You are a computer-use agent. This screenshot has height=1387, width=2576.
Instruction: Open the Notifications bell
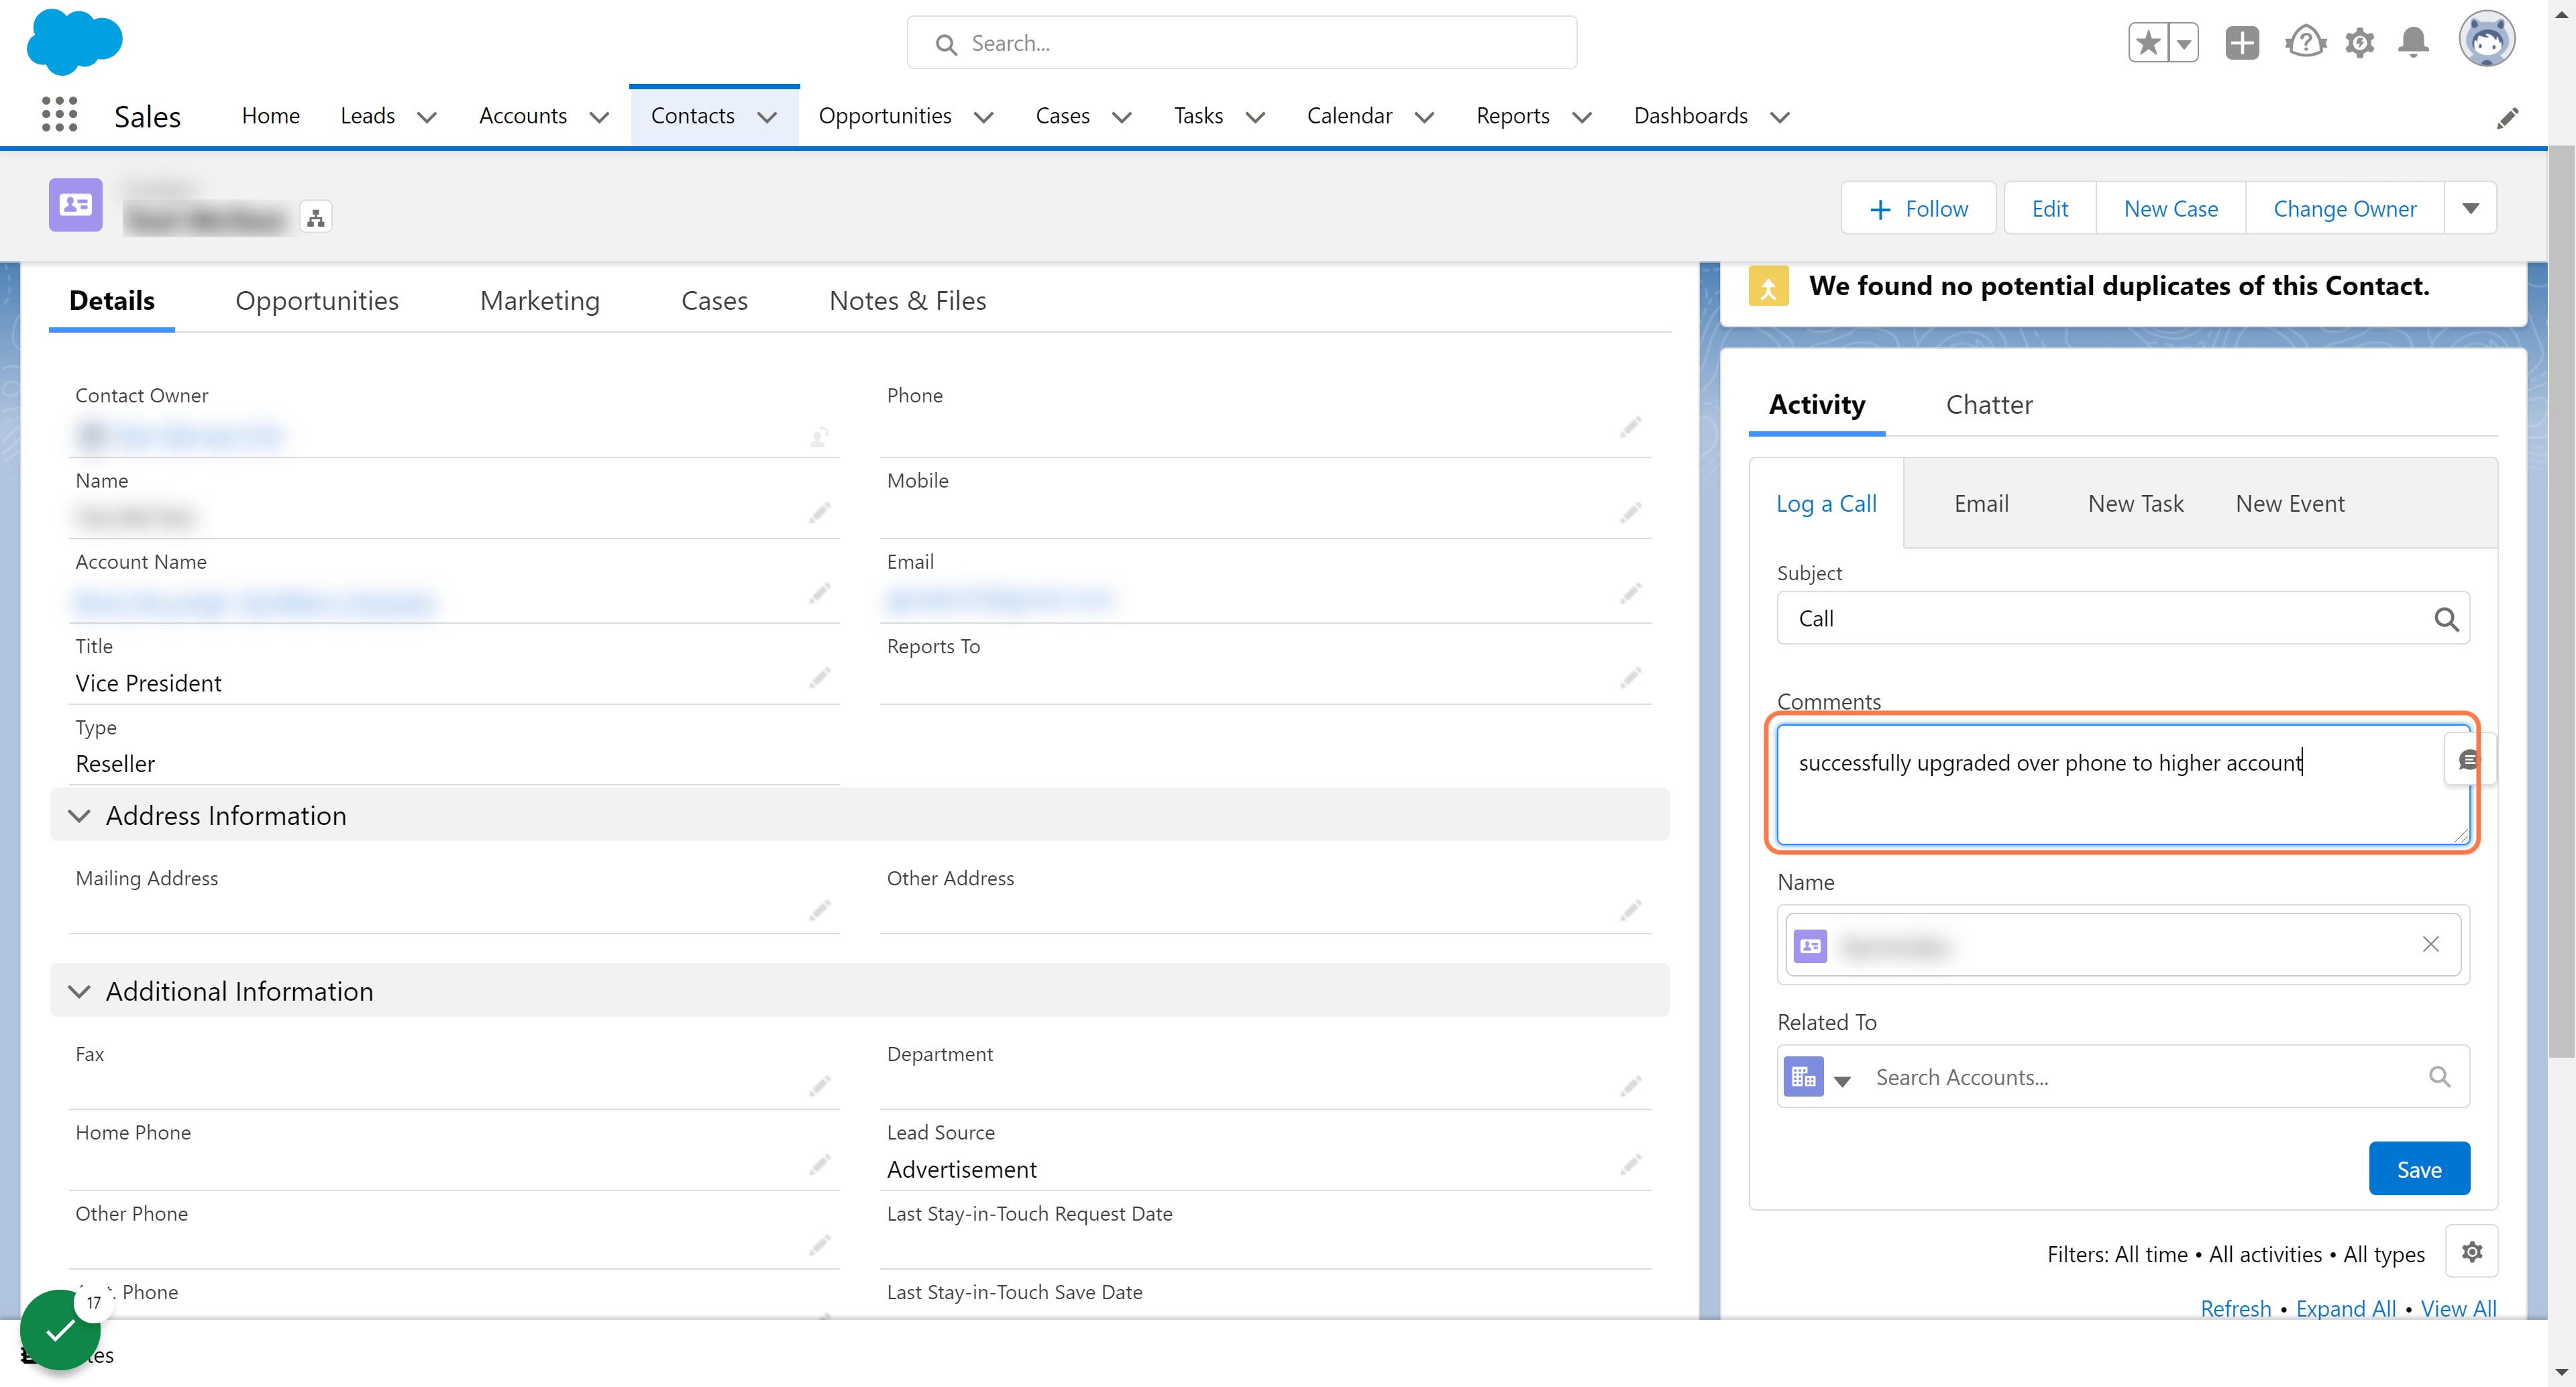(2413, 43)
